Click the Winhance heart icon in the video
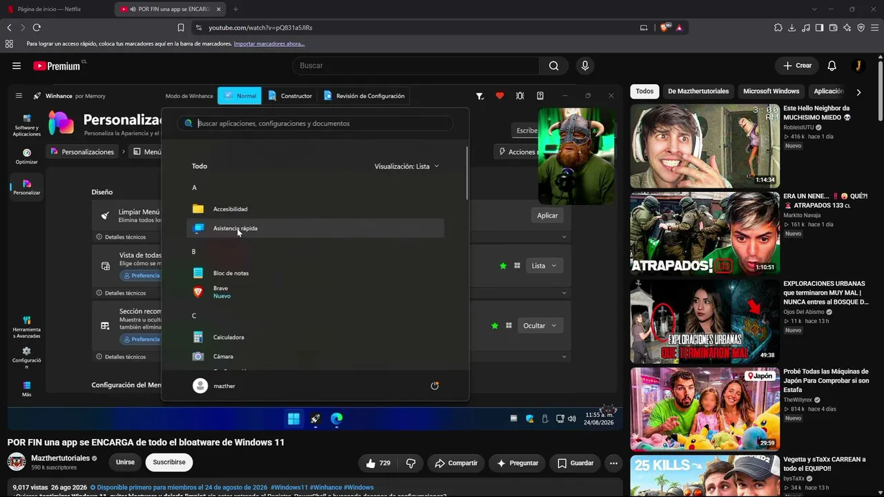 500,96
